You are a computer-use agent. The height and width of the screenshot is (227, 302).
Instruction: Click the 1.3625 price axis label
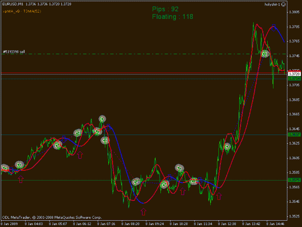(x=294, y=143)
